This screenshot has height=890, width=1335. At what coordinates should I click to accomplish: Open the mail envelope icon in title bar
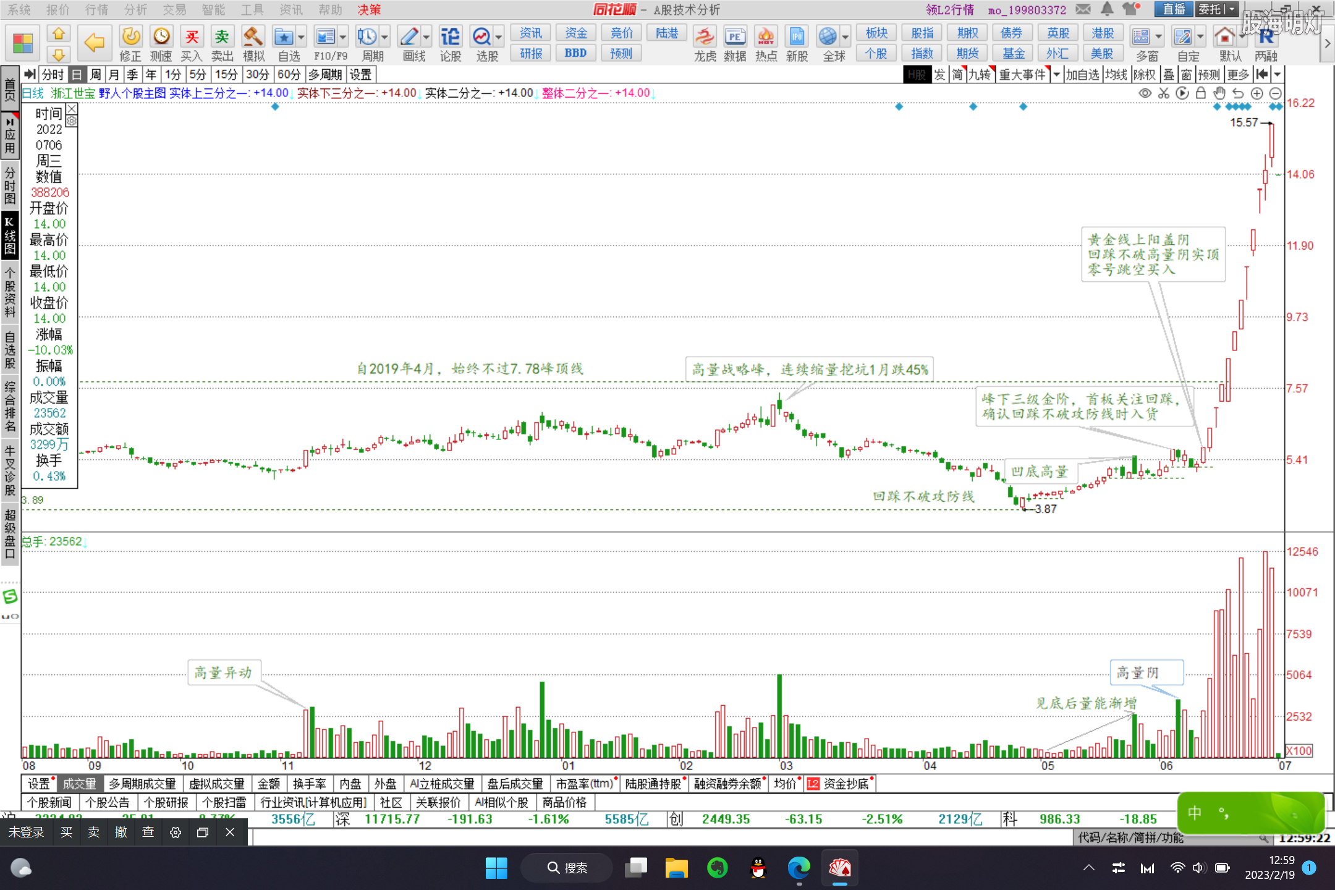(1083, 9)
